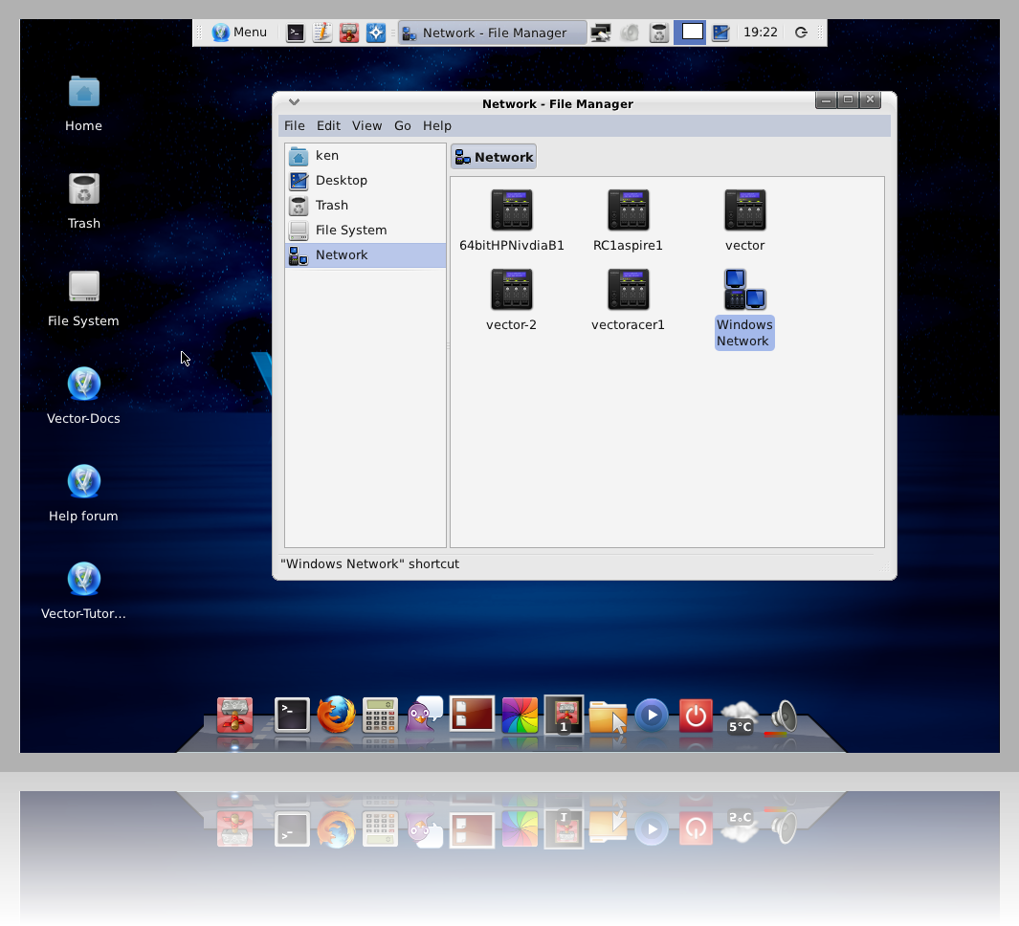The width and height of the screenshot is (1019, 926).
Task: Open the calculator in the dock
Action: pos(380,715)
